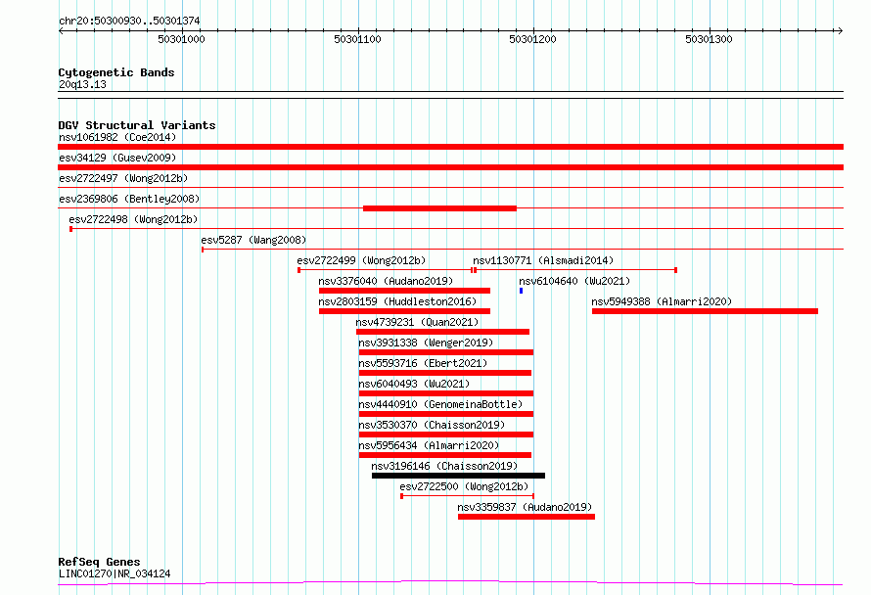Image resolution: width=871 pixels, height=595 pixels.
Task: Select the Cytogenetic Bands track title
Action: click(x=116, y=72)
